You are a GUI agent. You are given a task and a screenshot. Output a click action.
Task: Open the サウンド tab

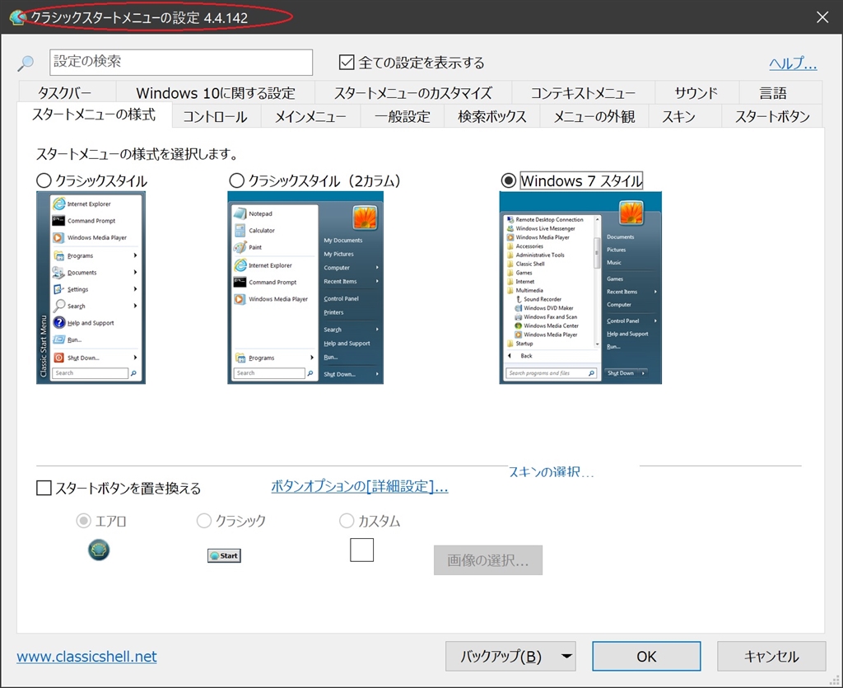(696, 92)
